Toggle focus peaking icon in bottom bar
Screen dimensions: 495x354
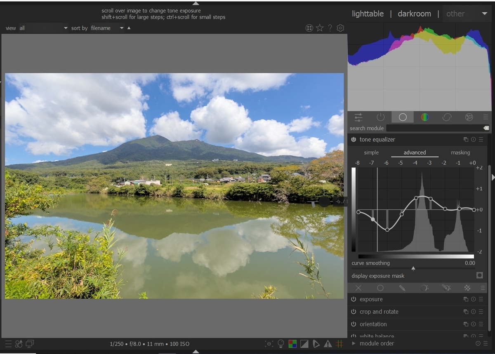(x=269, y=344)
